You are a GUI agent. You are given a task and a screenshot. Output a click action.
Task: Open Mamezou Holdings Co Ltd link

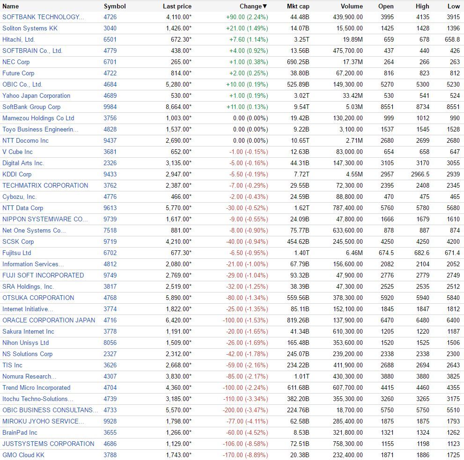(38, 118)
